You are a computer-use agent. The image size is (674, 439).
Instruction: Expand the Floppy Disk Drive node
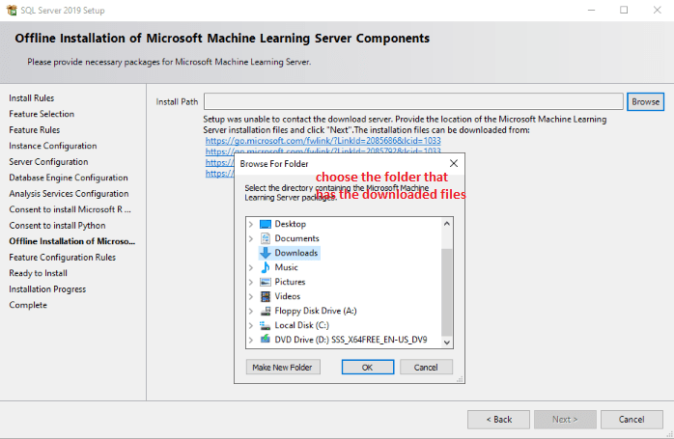click(x=251, y=311)
